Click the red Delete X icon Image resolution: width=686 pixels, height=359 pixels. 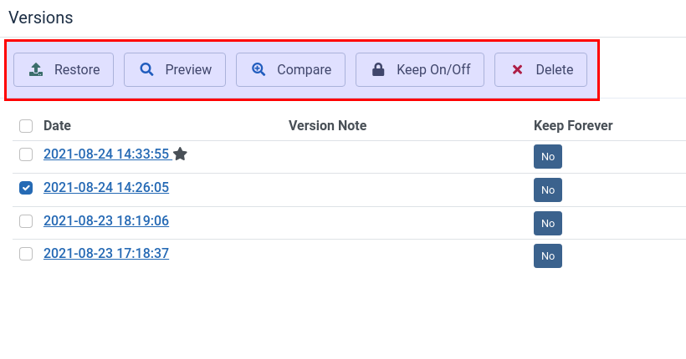coord(517,70)
